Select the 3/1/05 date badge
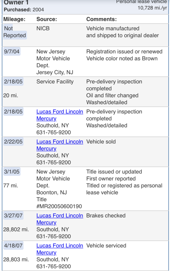This screenshot has width=170, height=271. coord(12,172)
